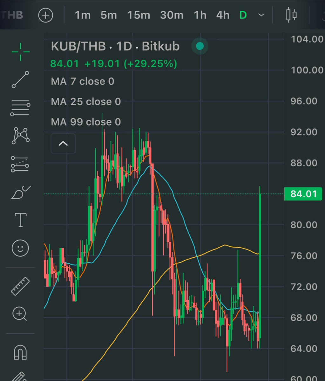Click the +19.01 (+29.25%) price change text
The height and width of the screenshot is (381, 325).
coord(130,64)
